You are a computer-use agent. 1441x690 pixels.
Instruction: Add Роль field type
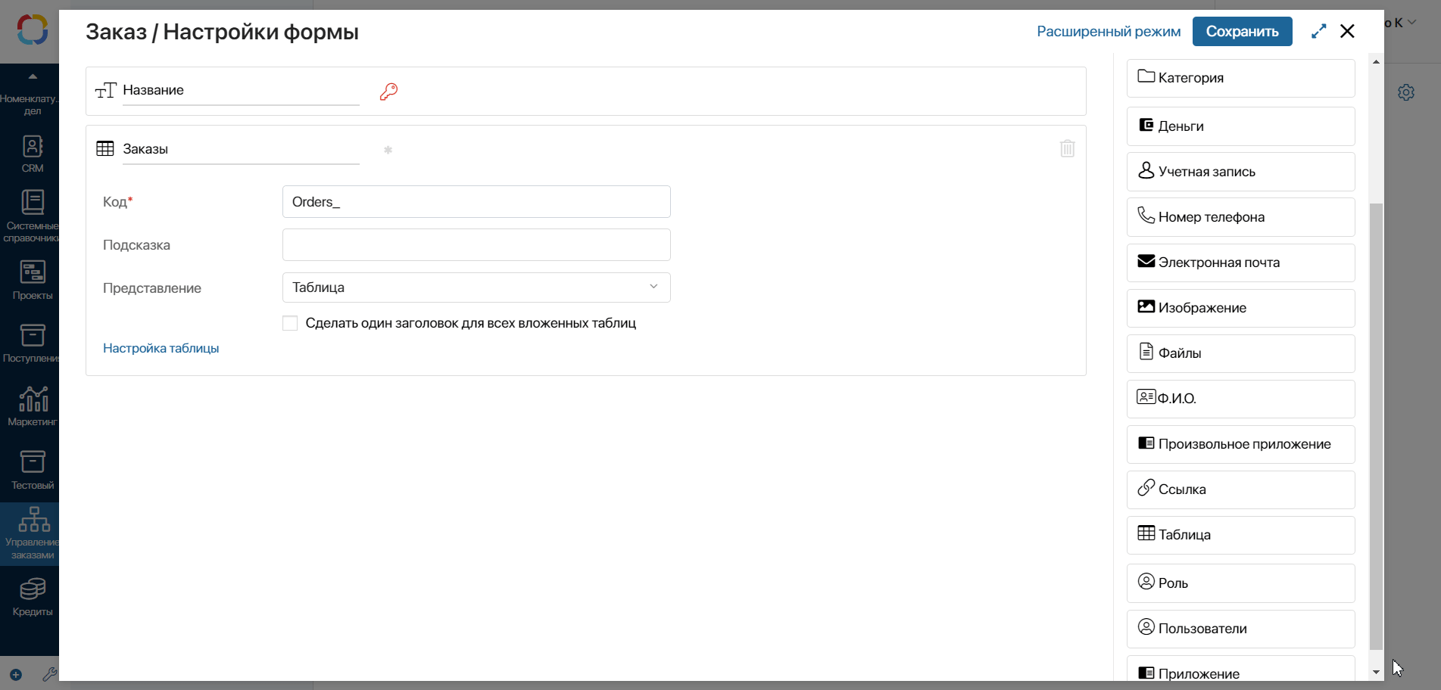point(1240,583)
